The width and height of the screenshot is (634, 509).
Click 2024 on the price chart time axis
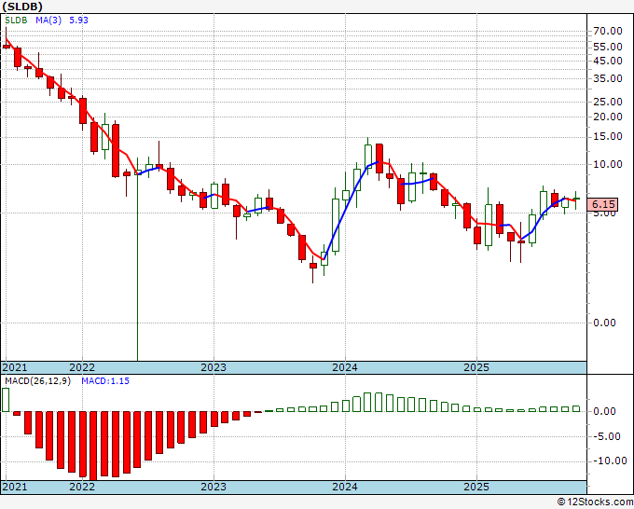[345, 367]
